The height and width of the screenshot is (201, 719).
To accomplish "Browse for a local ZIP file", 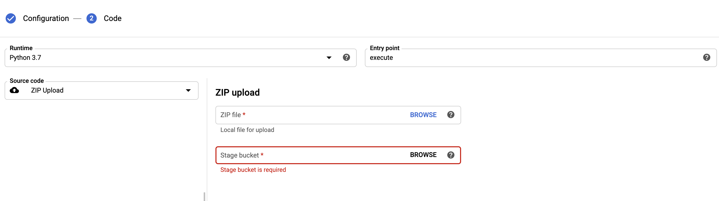I will click(423, 115).
